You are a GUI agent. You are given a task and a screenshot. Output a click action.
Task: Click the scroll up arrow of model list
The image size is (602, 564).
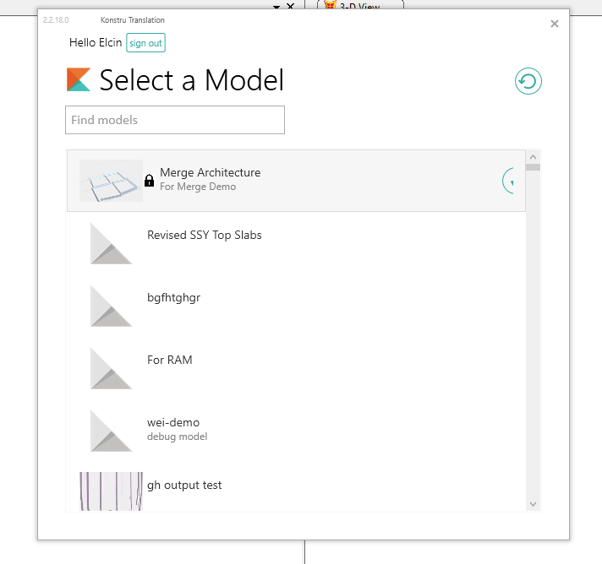(x=533, y=157)
